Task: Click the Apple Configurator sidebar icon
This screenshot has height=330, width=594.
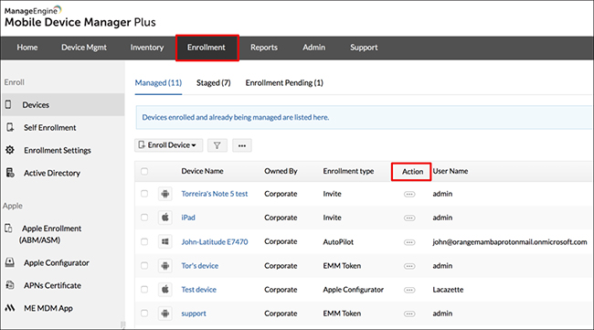Action: point(10,262)
